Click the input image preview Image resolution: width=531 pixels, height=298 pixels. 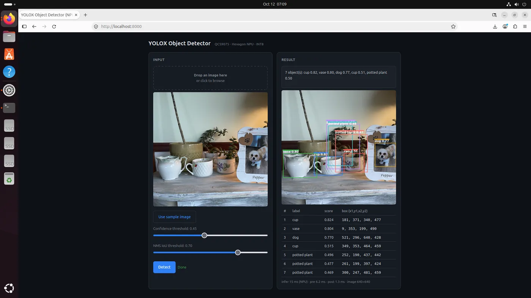(x=211, y=149)
